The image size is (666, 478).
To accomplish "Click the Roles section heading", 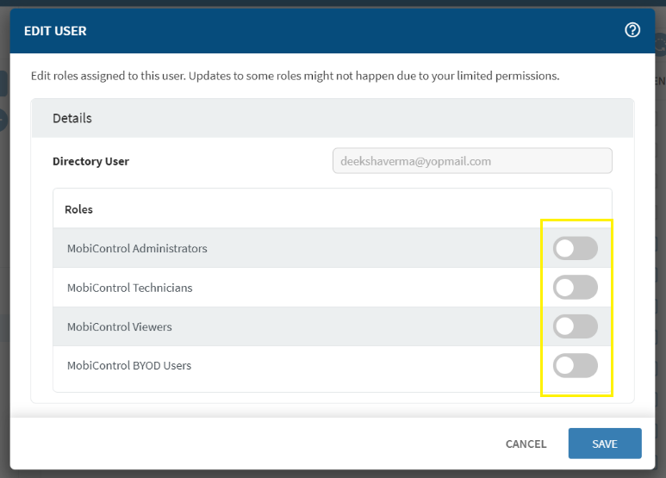I will [x=78, y=209].
